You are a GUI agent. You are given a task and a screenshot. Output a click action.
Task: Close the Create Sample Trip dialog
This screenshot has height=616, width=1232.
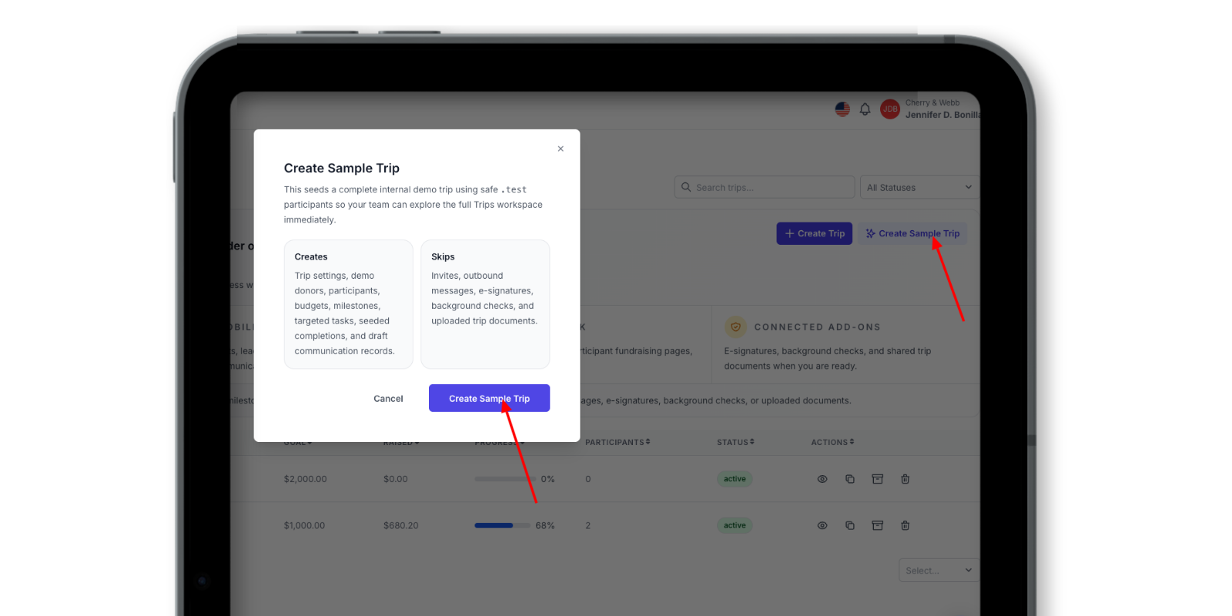(x=561, y=149)
